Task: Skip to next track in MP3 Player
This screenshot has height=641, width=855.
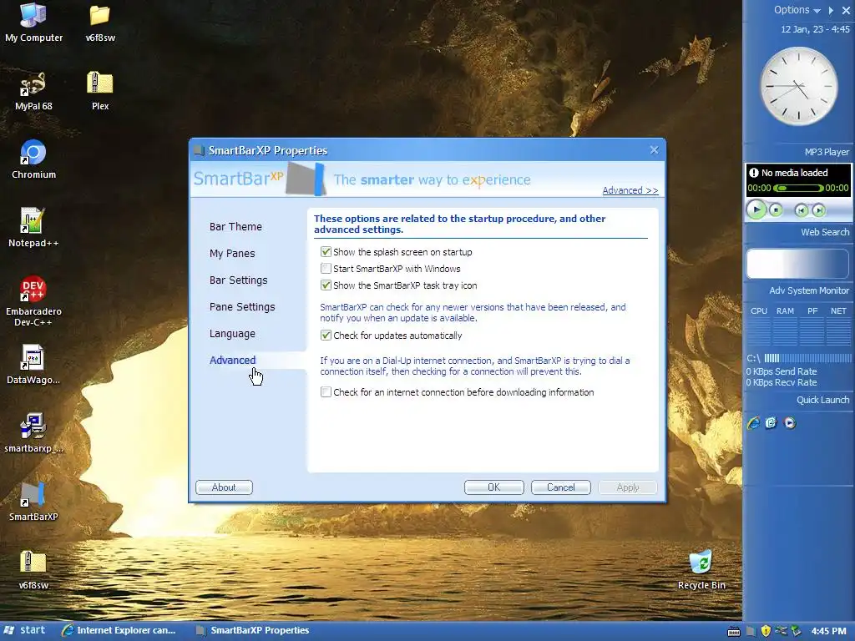Action: (x=818, y=209)
